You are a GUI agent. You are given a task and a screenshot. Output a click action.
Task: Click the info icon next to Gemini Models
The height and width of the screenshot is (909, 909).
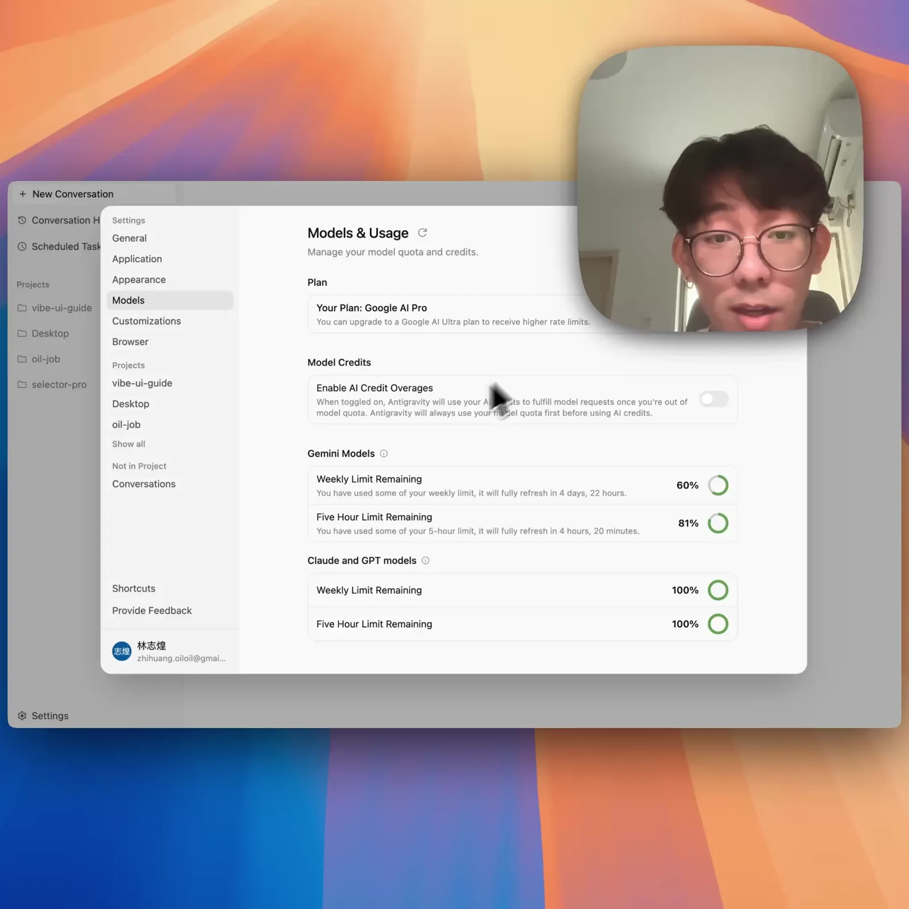(x=383, y=453)
